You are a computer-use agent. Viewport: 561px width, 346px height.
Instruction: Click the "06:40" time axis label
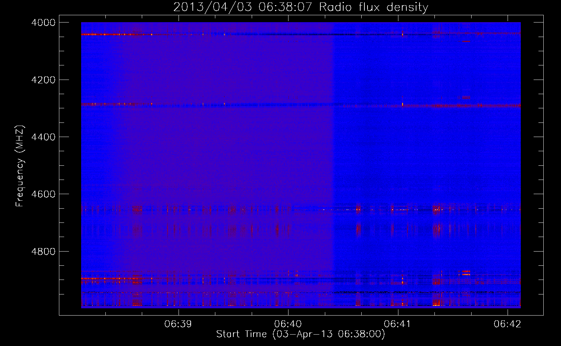coord(288,324)
